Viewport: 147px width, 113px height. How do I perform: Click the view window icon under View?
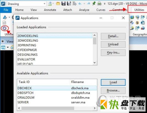[x=3, y=47]
